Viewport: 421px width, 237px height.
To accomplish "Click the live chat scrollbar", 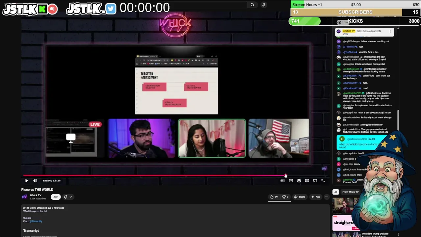I will (x=398, y=120).
